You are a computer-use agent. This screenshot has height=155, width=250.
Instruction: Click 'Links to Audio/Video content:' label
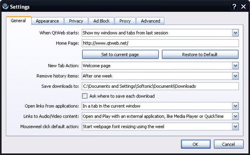pyautogui.click(x=51, y=117)
